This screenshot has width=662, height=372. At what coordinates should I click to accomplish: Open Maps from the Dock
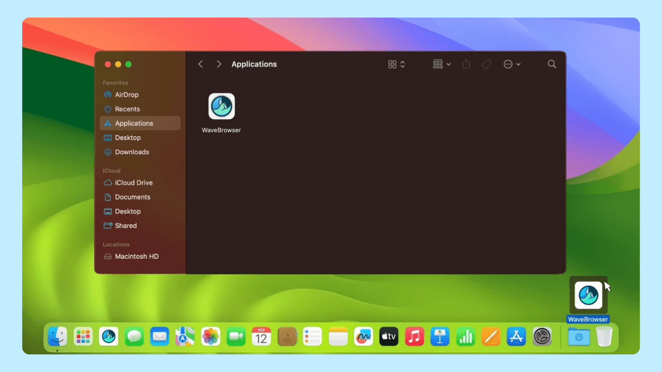pyautogui.click(x=185, y=337)
